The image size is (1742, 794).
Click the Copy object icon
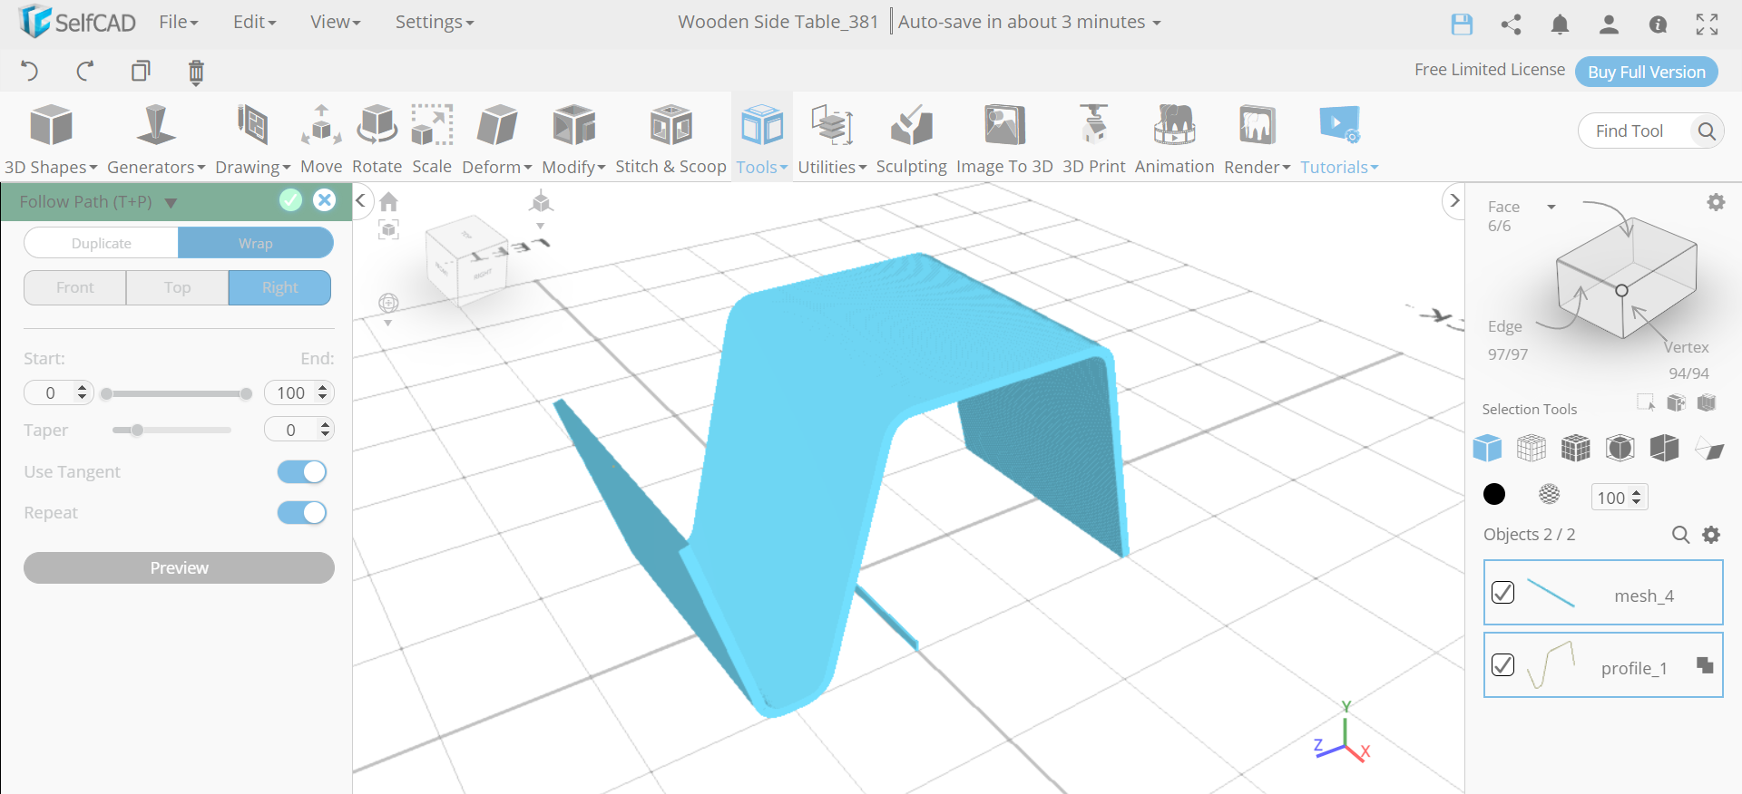click(x=141, y=71)
